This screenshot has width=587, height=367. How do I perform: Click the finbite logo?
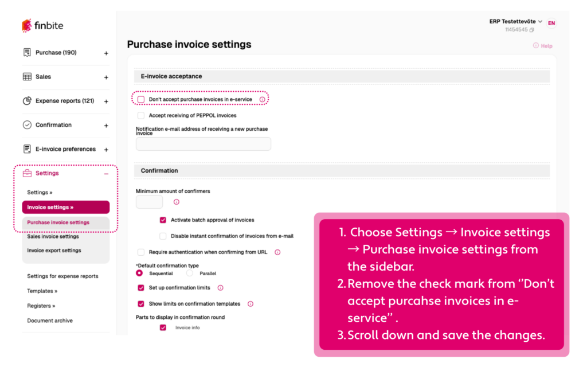click(43, 26)
